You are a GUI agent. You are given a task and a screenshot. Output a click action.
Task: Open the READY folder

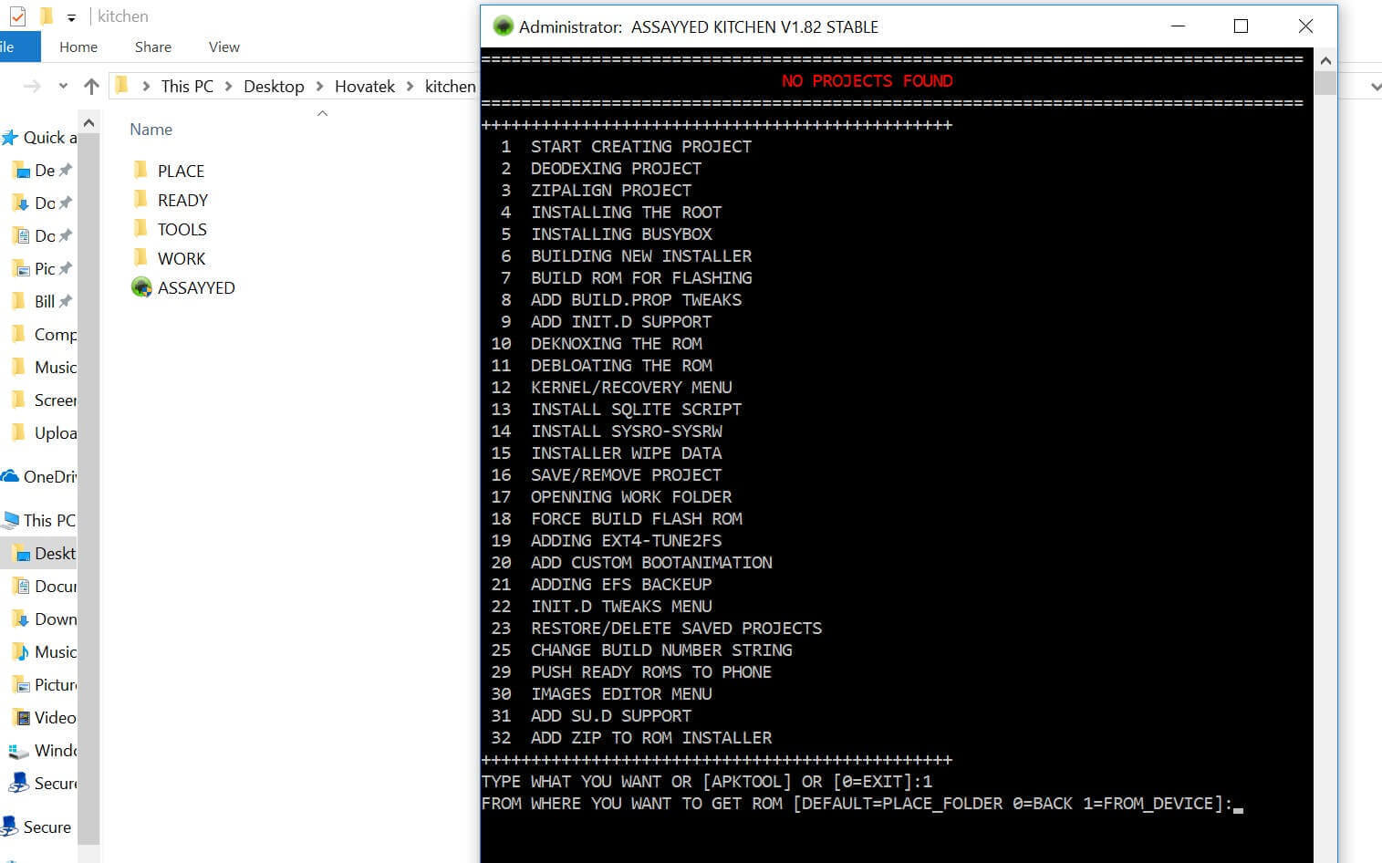tap(182, 200)
